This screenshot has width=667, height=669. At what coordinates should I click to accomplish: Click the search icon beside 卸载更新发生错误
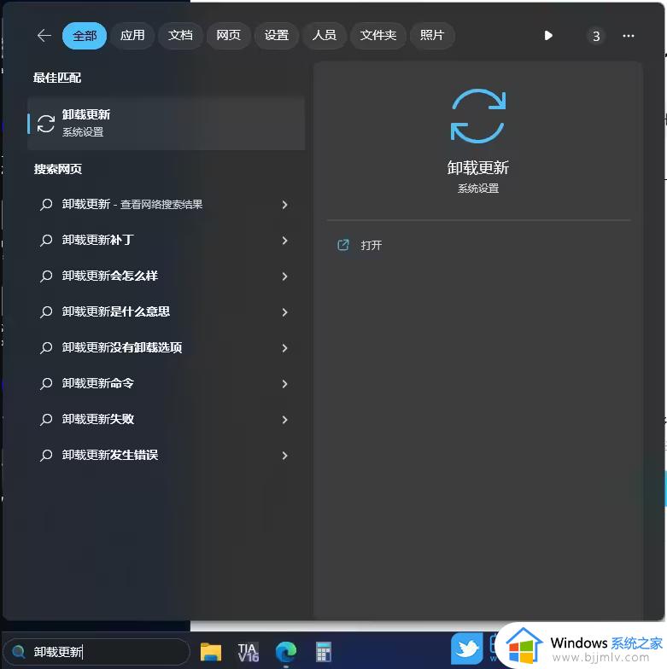46,456
